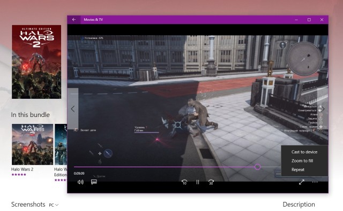
Task: Click the seek bar playhead handle
Action: click(257, 167)
